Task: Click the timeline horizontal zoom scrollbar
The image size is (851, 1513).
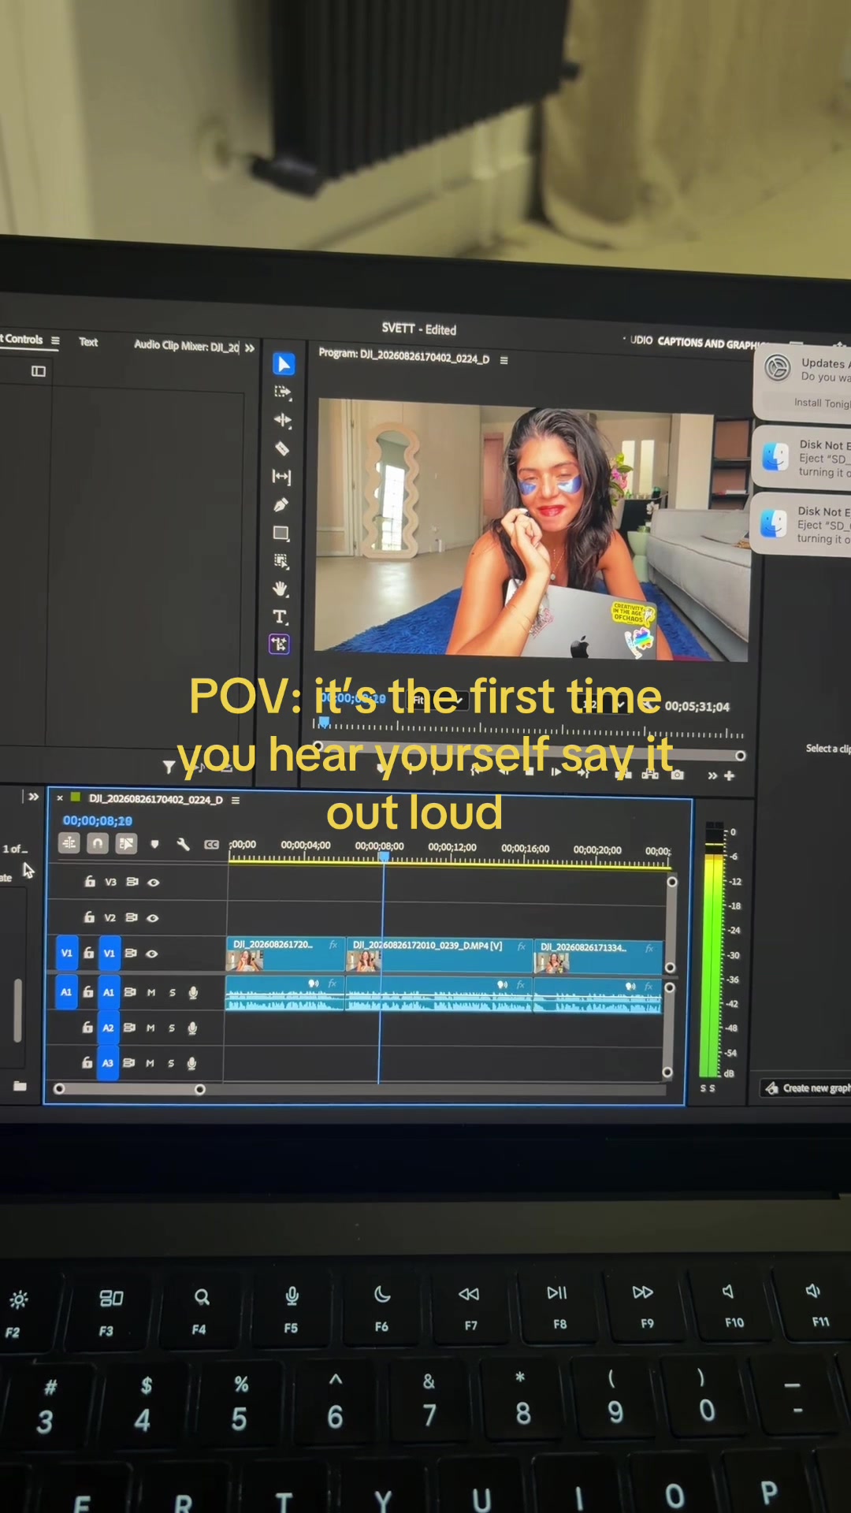Action: tap(129, 1089)
